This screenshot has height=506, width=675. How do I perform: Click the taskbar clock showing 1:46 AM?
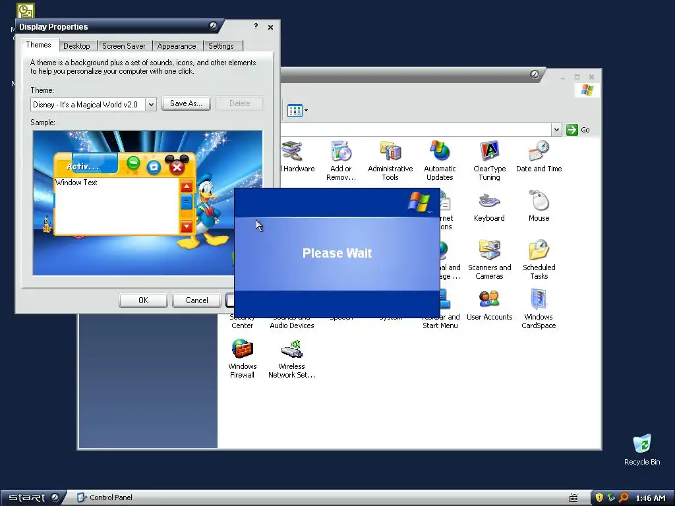[x=651, y=498]
